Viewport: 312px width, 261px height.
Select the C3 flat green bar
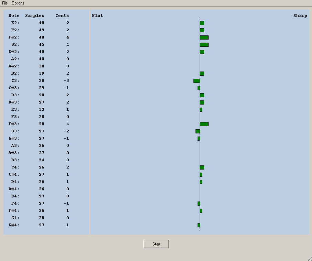click(197, 81)
